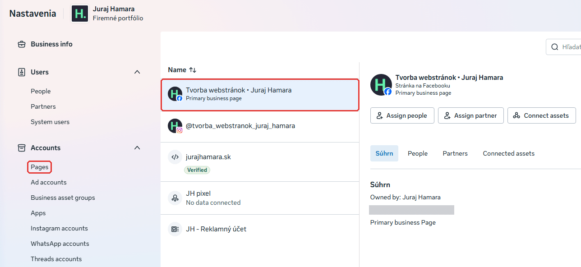Open Ad accounts in sidebar
The image size is (581, 267).
pyautogui.click(x=49, y=182)
